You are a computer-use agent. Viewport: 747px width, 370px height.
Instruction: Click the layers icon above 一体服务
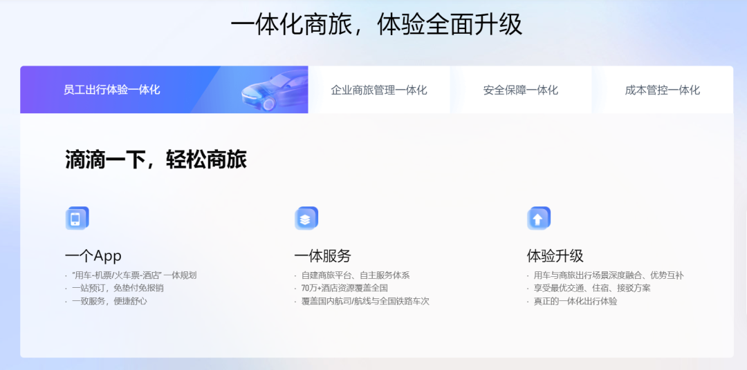tap(306, 218)
